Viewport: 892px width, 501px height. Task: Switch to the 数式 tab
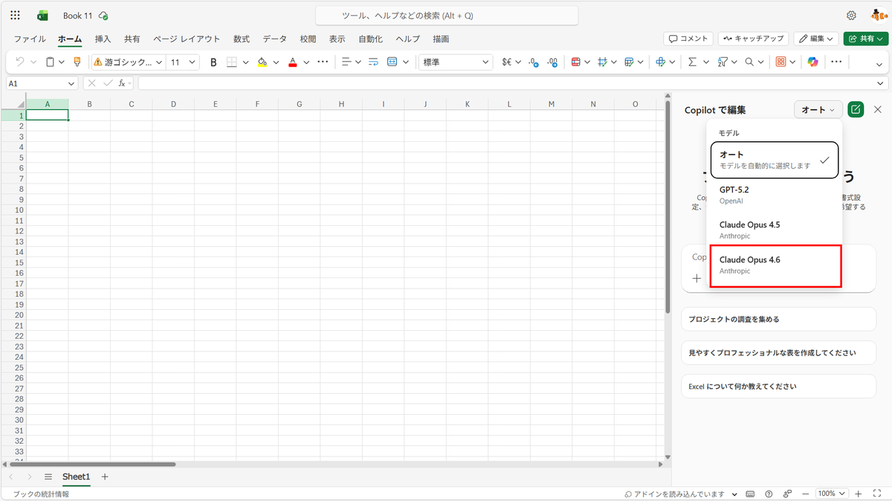click(242, 39)
